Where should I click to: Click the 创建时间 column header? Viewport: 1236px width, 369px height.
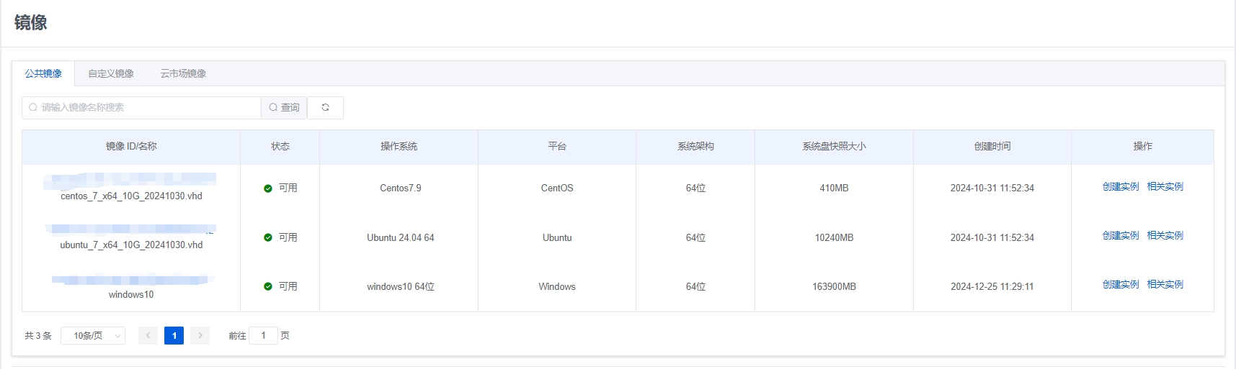[x=992, y=147]
